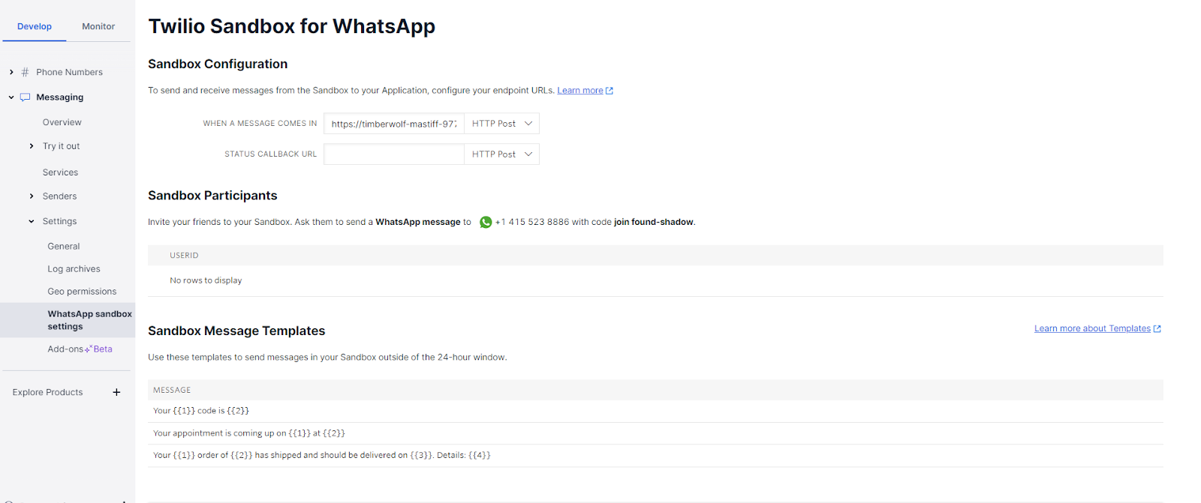This screenshot has width=1201, height=503.
Task: Click the Messaging label
Action: 60,97
